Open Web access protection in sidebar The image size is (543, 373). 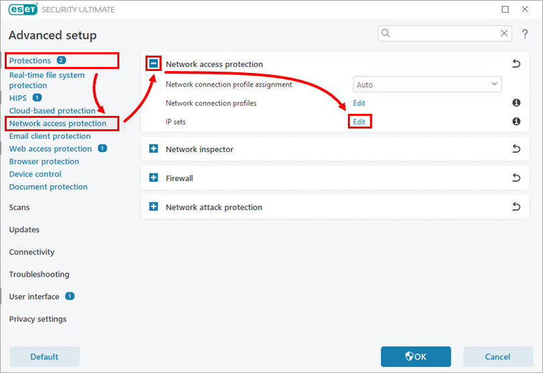(x=50, y=149)
